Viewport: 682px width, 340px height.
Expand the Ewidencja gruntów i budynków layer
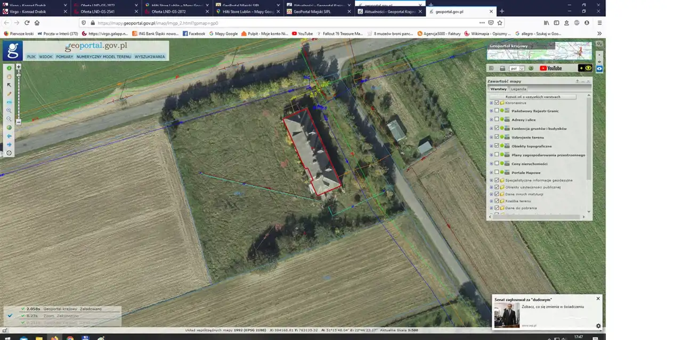[x=491, y=128]
